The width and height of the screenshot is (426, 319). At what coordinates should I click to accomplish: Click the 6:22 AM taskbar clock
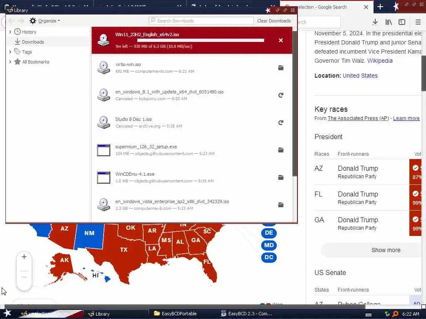pyautogui.click(x=411, y=314)
